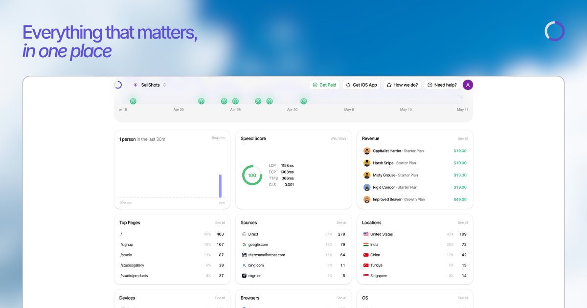
Task: Click the bing.com search favicon
Action: (x=244, y=265)
